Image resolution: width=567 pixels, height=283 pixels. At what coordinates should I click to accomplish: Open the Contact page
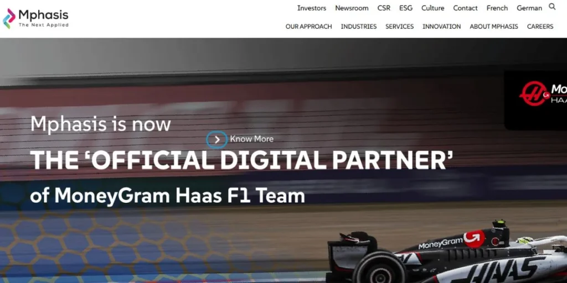tap(465, 8)
